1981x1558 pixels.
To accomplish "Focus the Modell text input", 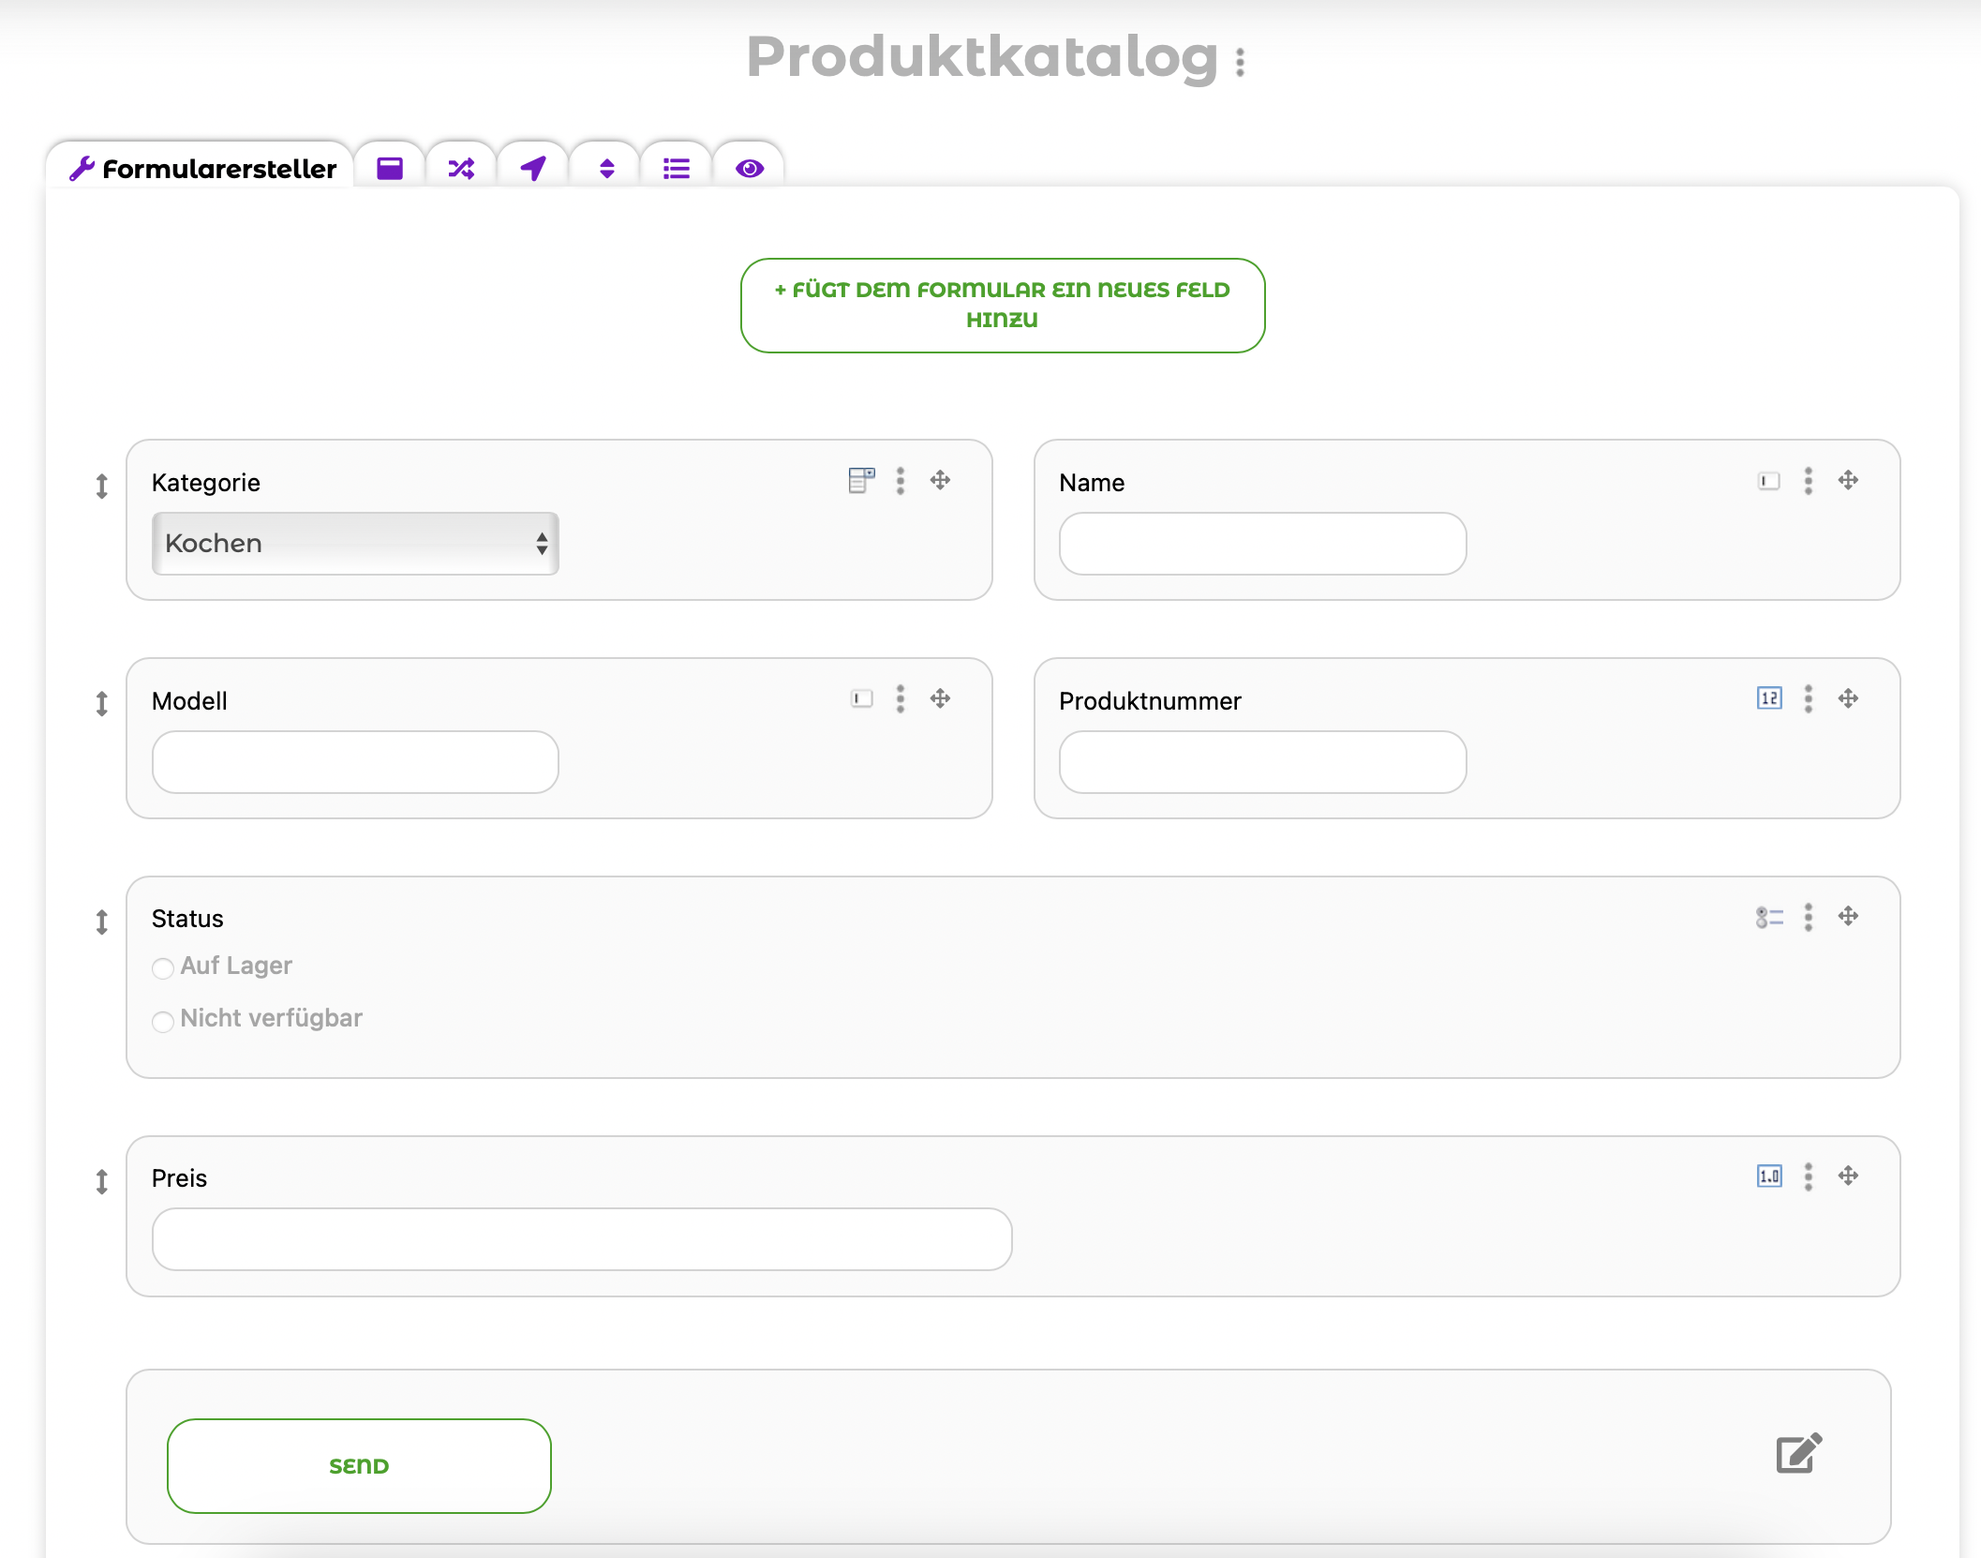I will click(x=355, y=762).
